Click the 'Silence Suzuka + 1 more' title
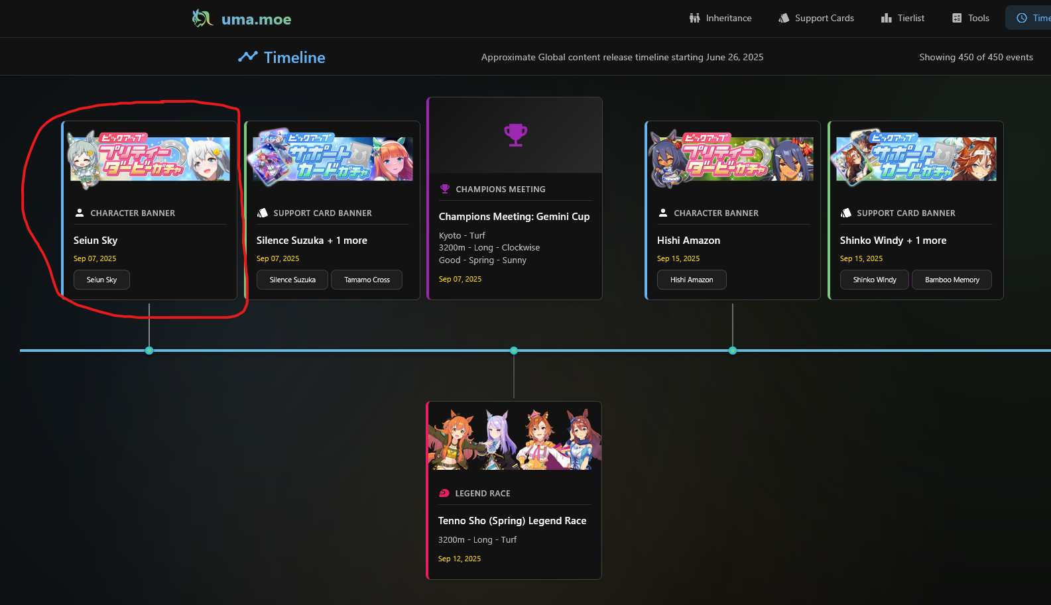The height and width of the screenshot is (605, 1051). (312, 241)
